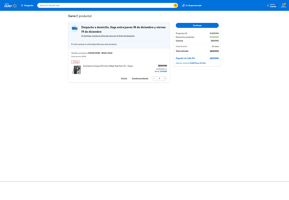Increase quantity with the plus button
The width and height of the screenshot is (289, 200).
(x=165, y=79)
